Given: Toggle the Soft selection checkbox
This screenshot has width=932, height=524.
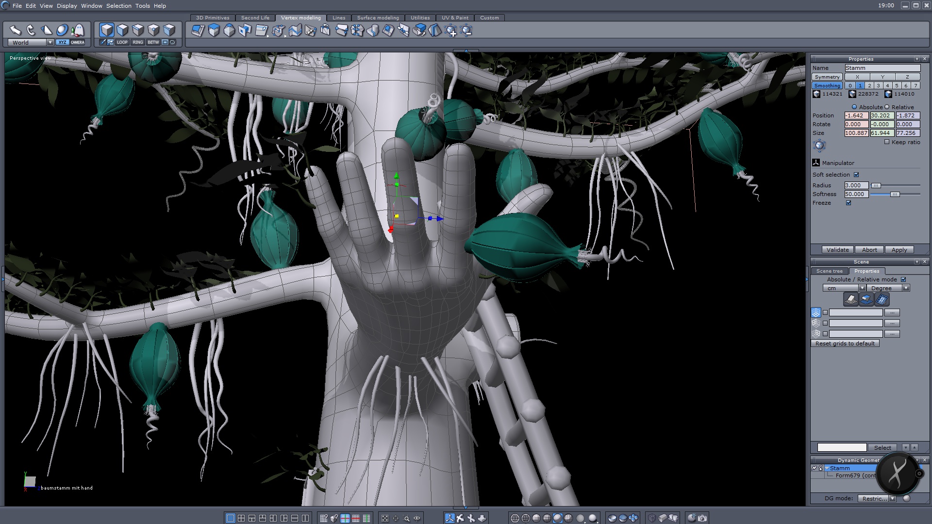Looking at the screenshot, I should pyautogui.click(x=856, y=175).
